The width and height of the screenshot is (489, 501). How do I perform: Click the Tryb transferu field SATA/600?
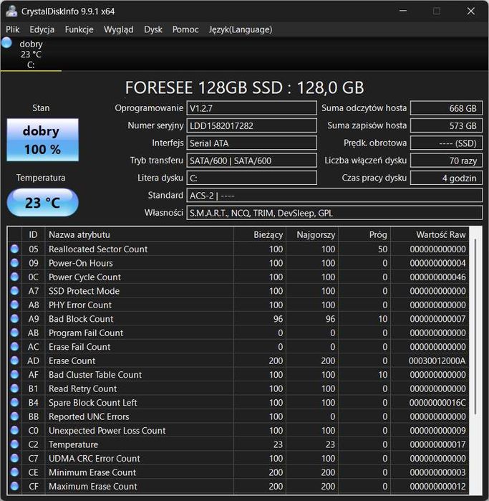point(251,161)
